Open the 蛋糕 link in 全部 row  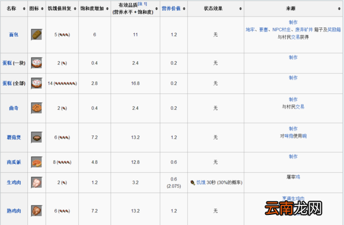coord(7,83)
